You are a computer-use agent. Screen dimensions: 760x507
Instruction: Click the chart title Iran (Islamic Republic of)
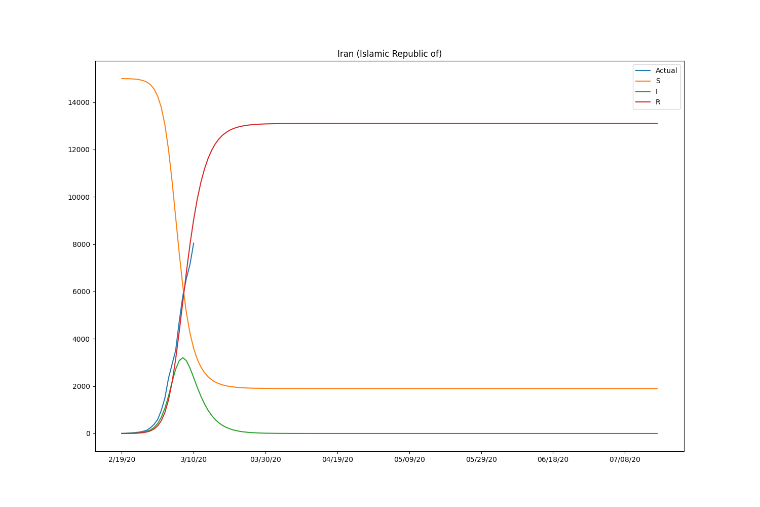[390, 54]
